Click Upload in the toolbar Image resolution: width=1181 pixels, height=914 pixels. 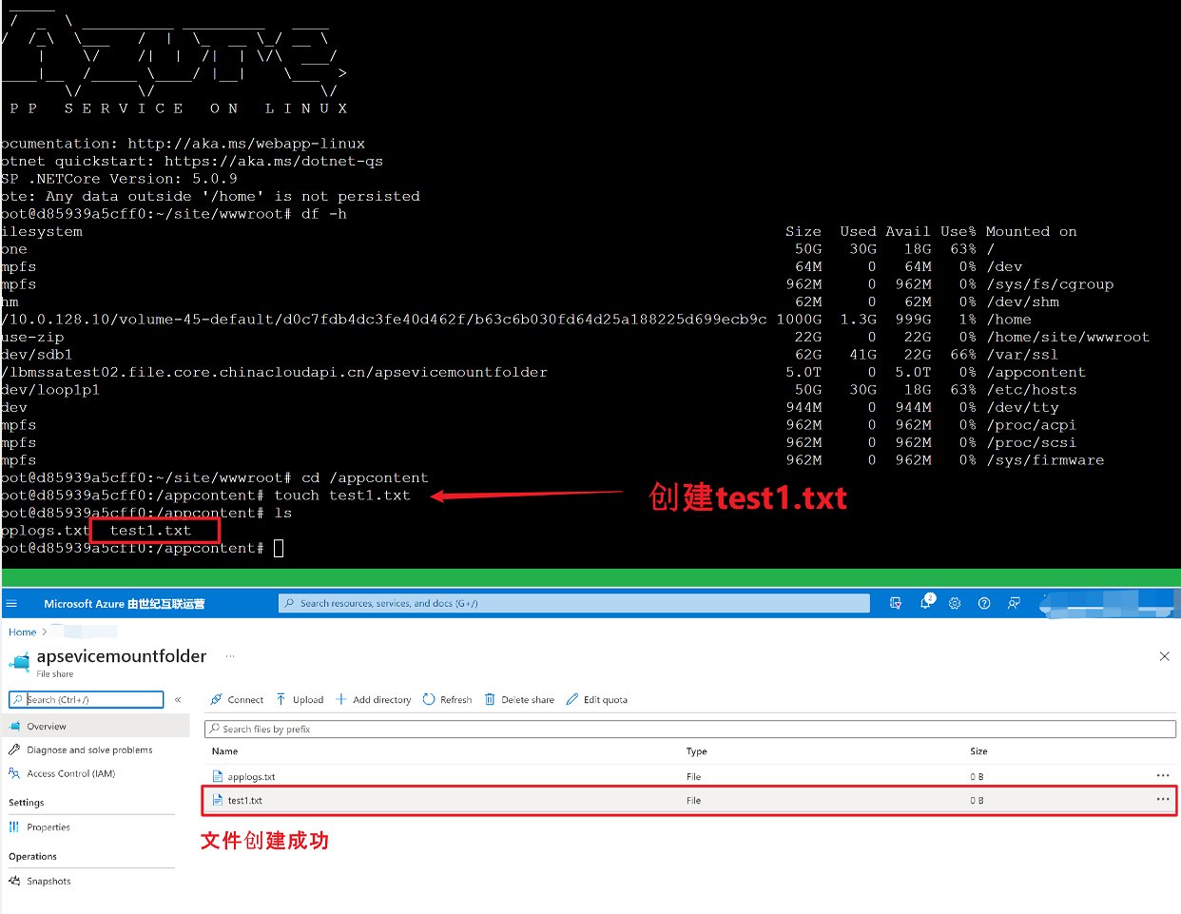pyautogui.click(x=300, y=700)
